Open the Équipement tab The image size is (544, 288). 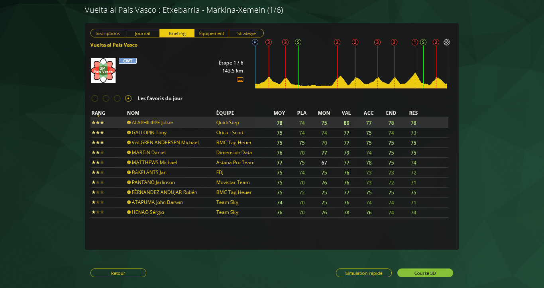coord(212,33)
